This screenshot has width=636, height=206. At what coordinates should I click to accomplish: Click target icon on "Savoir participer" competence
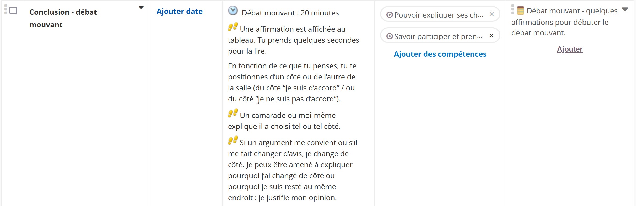coord(390,36)
